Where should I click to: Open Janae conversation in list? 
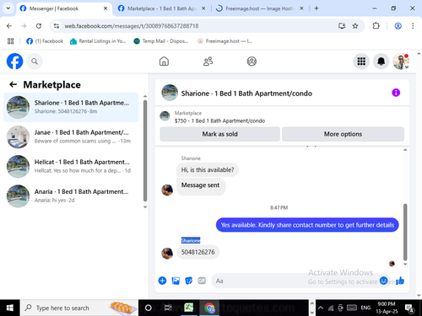(x=71, y=137)
